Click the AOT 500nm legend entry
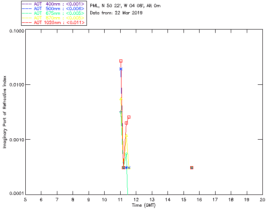The height and width of the screenshot is (216, 270). 54,8
